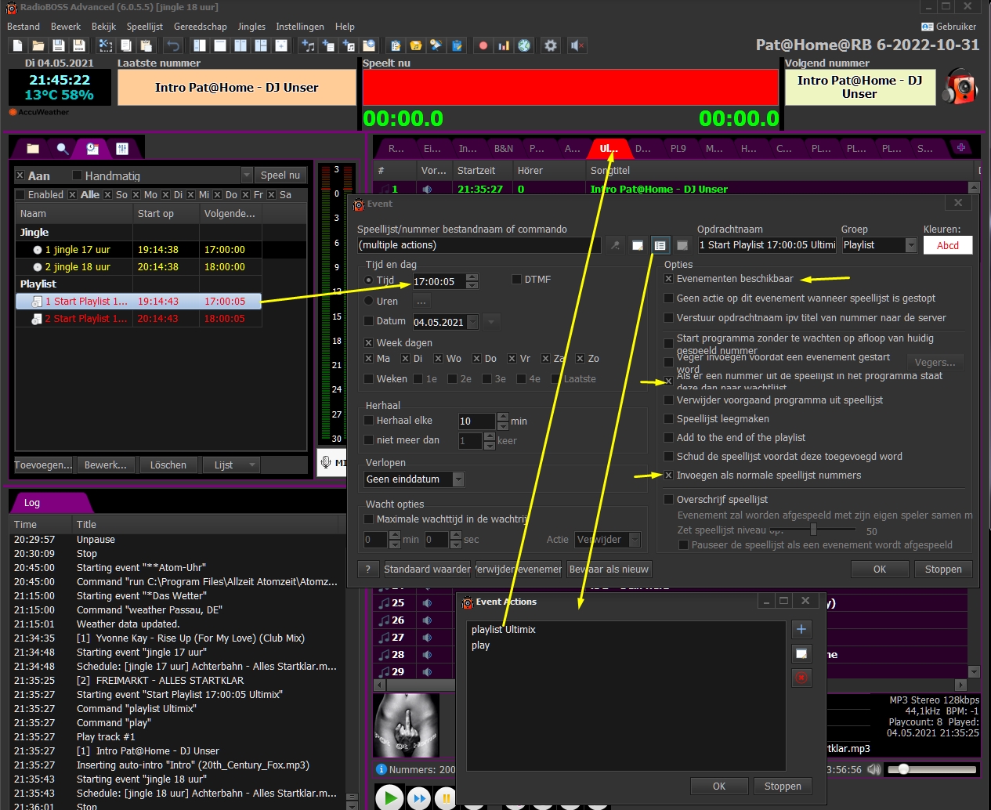This screenshot has height=810, width=991.
Task: Check 'Herhaal elke' repeat option
Action: coord(369,421)
